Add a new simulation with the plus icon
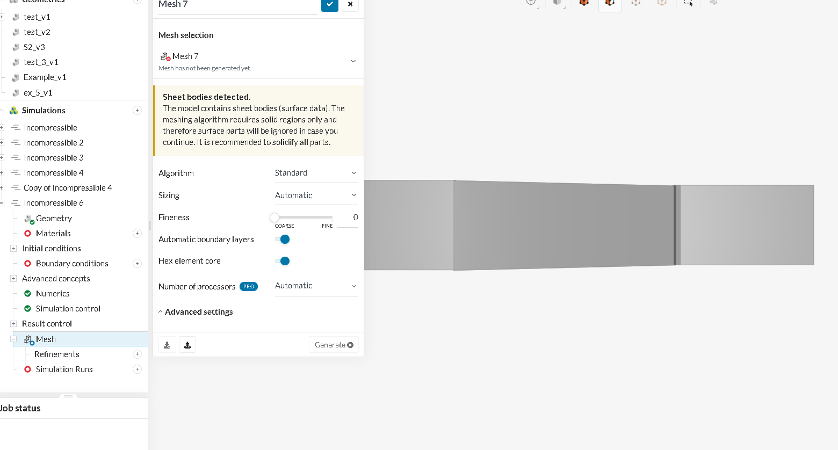Image resolution: width=838 pixels, height=450 pixels. click(x=137, y=110)
